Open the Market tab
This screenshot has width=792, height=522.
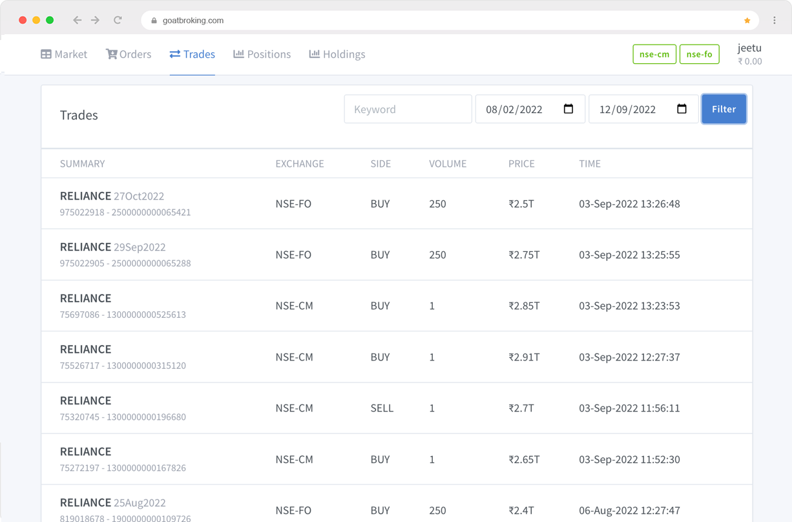point(64,54)
